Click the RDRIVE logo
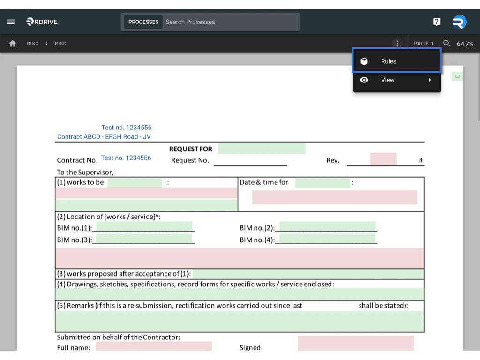The image size is (480, 360). coord(42,22)
